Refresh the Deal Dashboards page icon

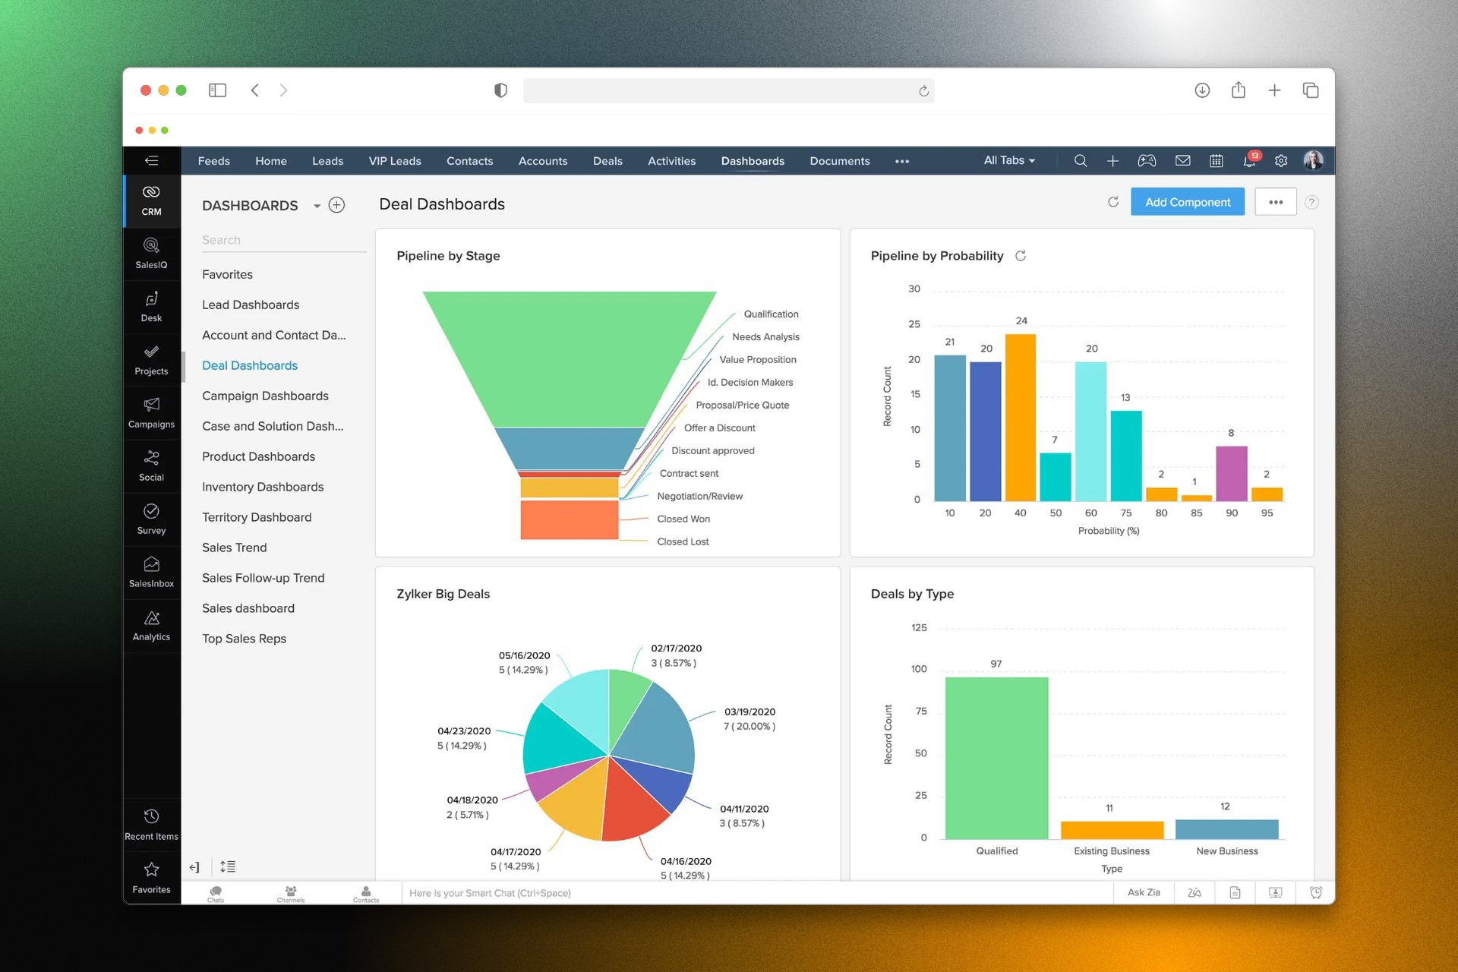point(1113,202)
